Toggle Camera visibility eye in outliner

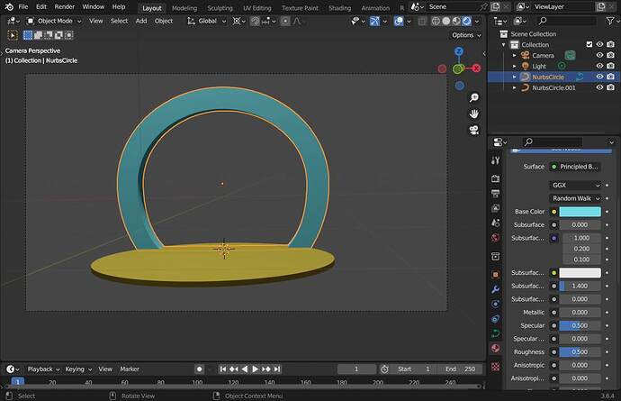599,55
